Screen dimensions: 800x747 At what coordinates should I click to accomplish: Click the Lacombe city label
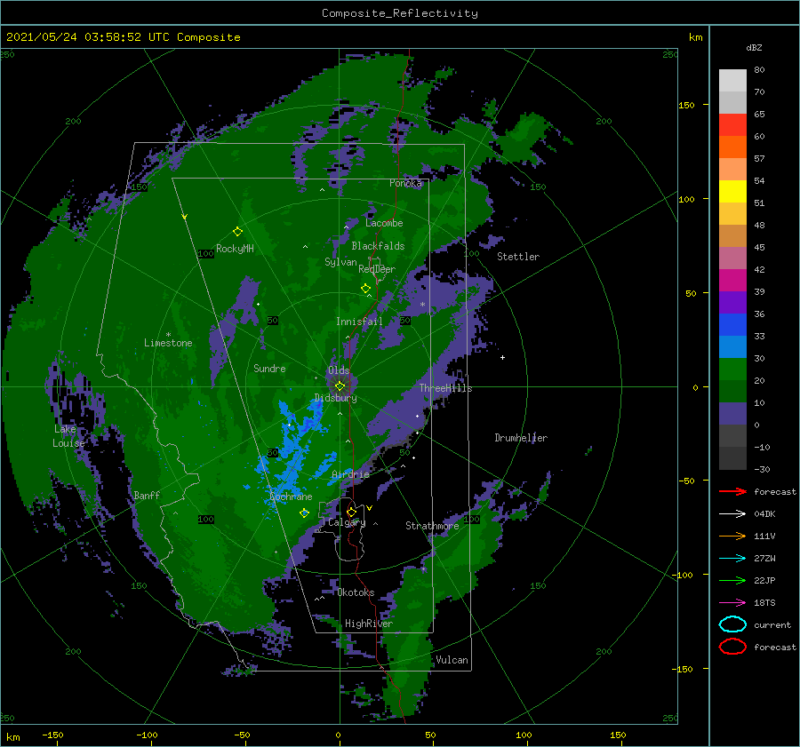coord(384,223)
